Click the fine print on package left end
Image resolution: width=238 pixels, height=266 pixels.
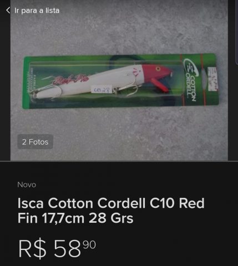32,81
